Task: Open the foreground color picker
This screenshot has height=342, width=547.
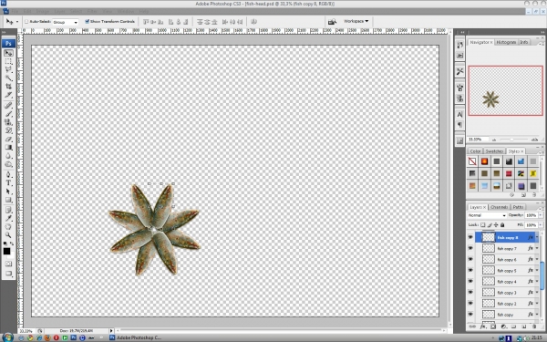Action: click(6, 252)
